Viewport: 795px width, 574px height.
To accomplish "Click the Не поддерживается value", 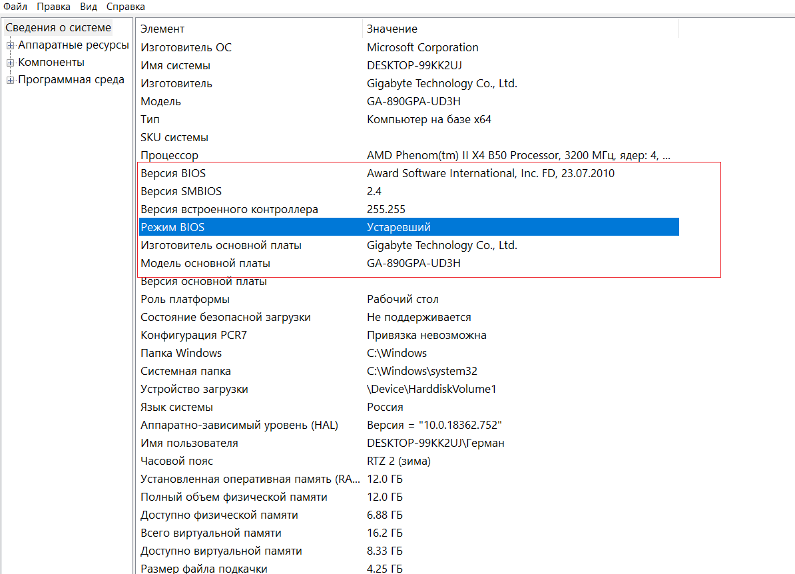I will click(419, 318).
